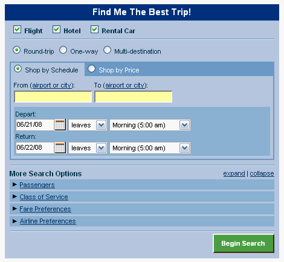Select the Shop by Schedule tab

pos(18,69)
